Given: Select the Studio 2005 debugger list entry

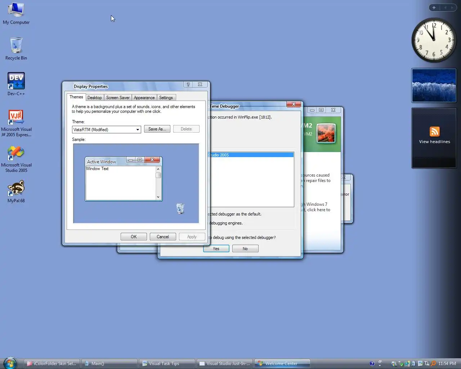Looking at the screenshot, I should click(x=251, y=155).
